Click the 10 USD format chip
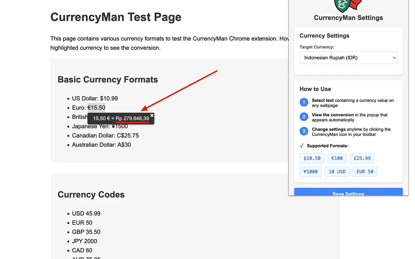The width and height of the screenshot is (415, 259). click(337, 172)
